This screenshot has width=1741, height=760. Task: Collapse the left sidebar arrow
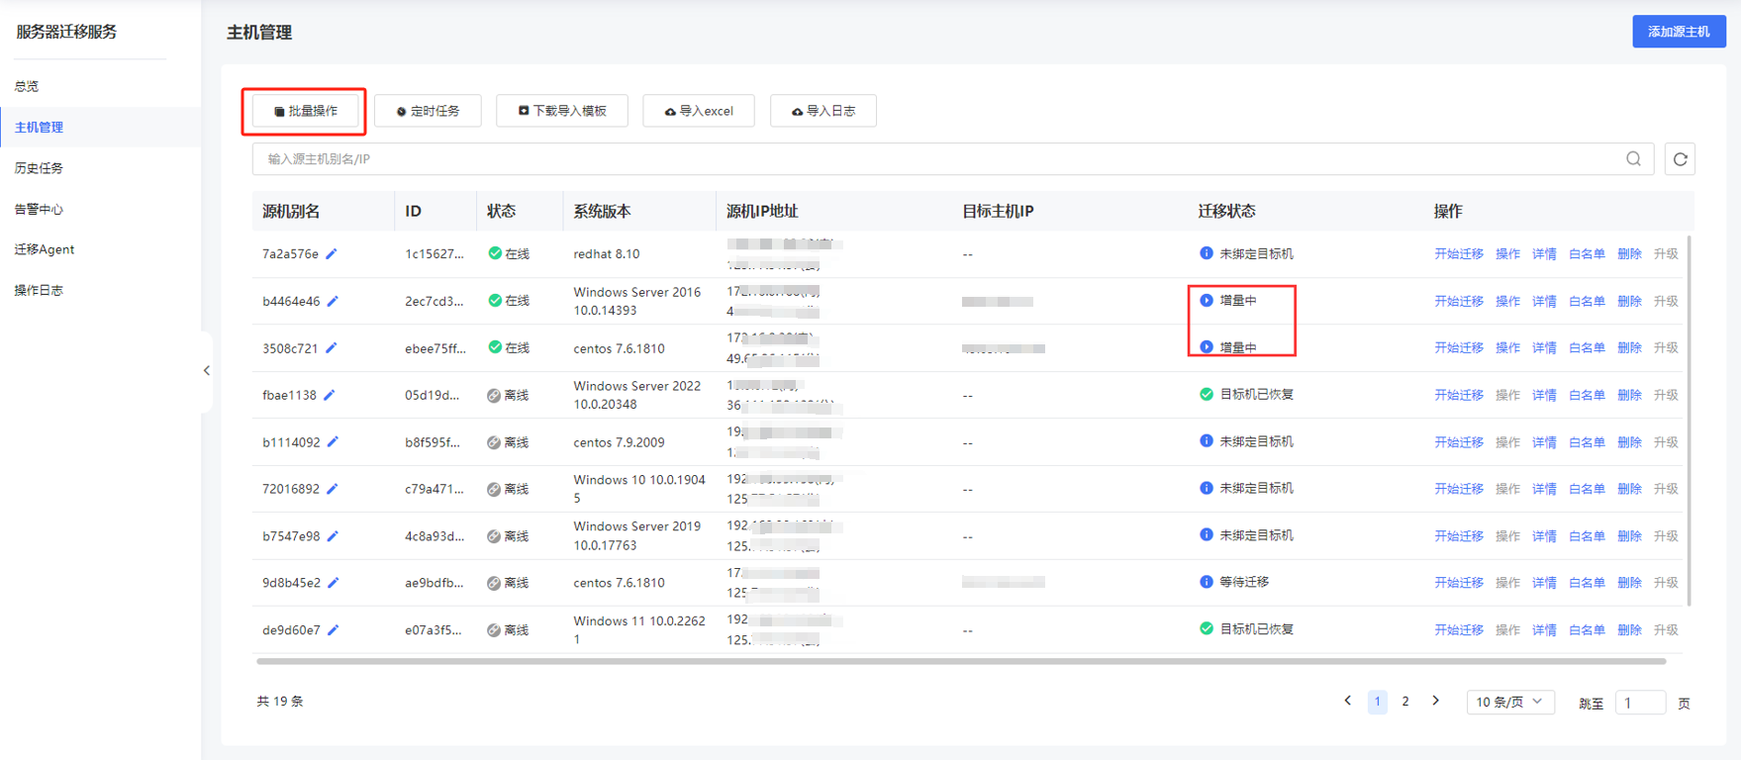click(206, 371)
